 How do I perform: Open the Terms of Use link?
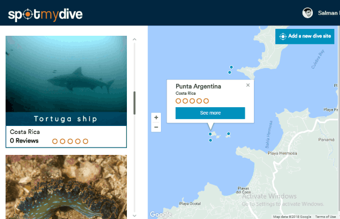coord(325,217)
